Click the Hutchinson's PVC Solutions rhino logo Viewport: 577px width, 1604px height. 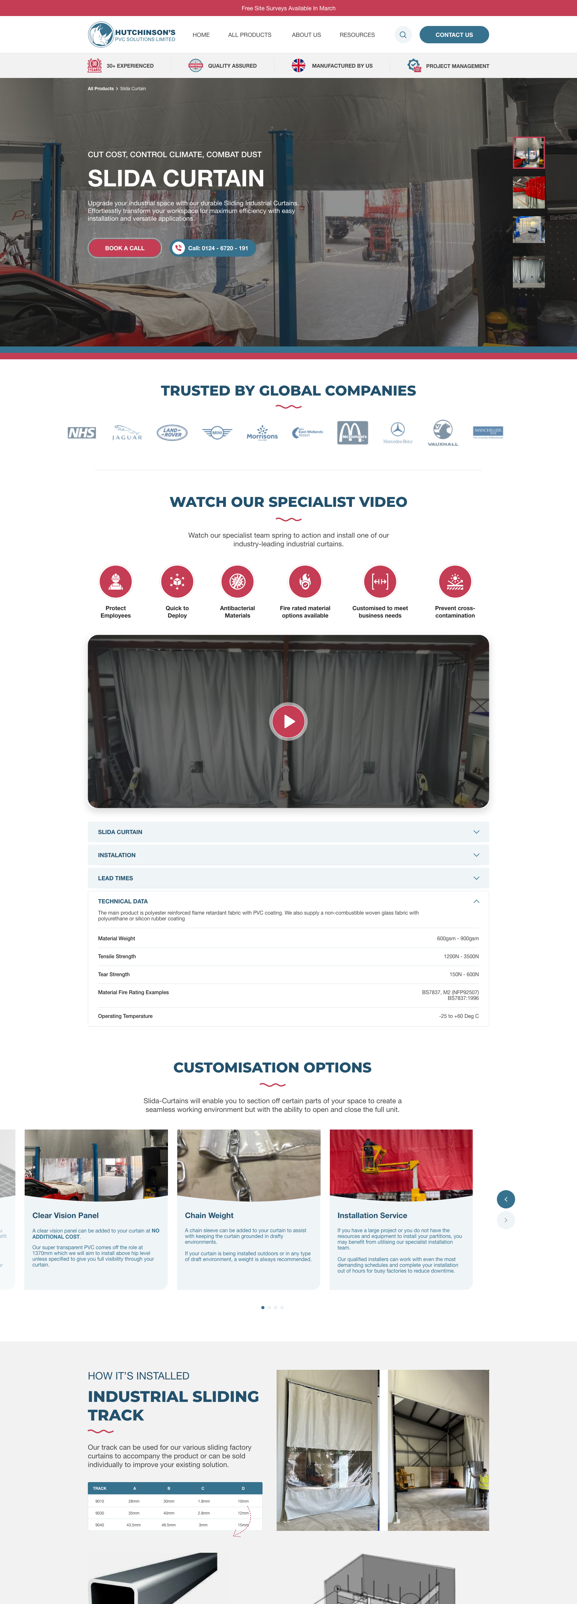(131, 35)
